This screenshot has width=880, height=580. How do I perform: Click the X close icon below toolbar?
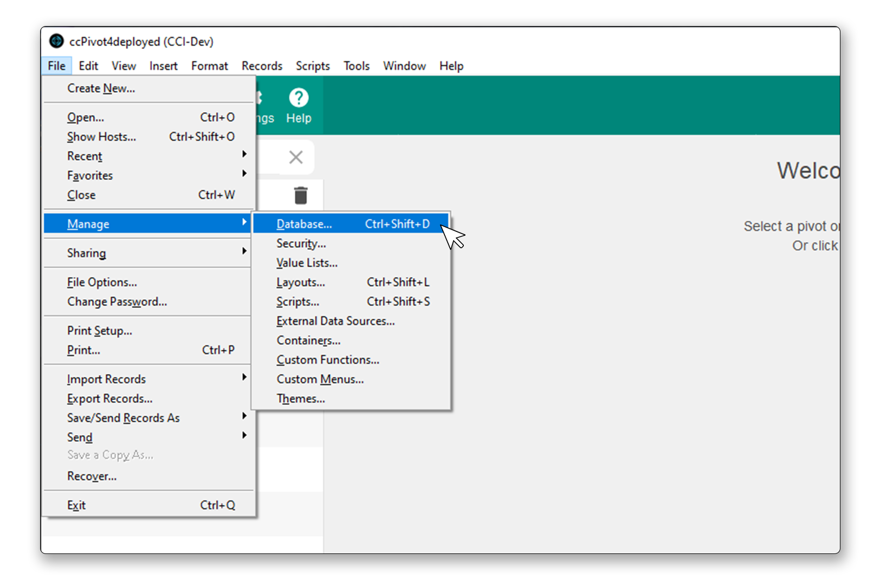tap(296, 157)
